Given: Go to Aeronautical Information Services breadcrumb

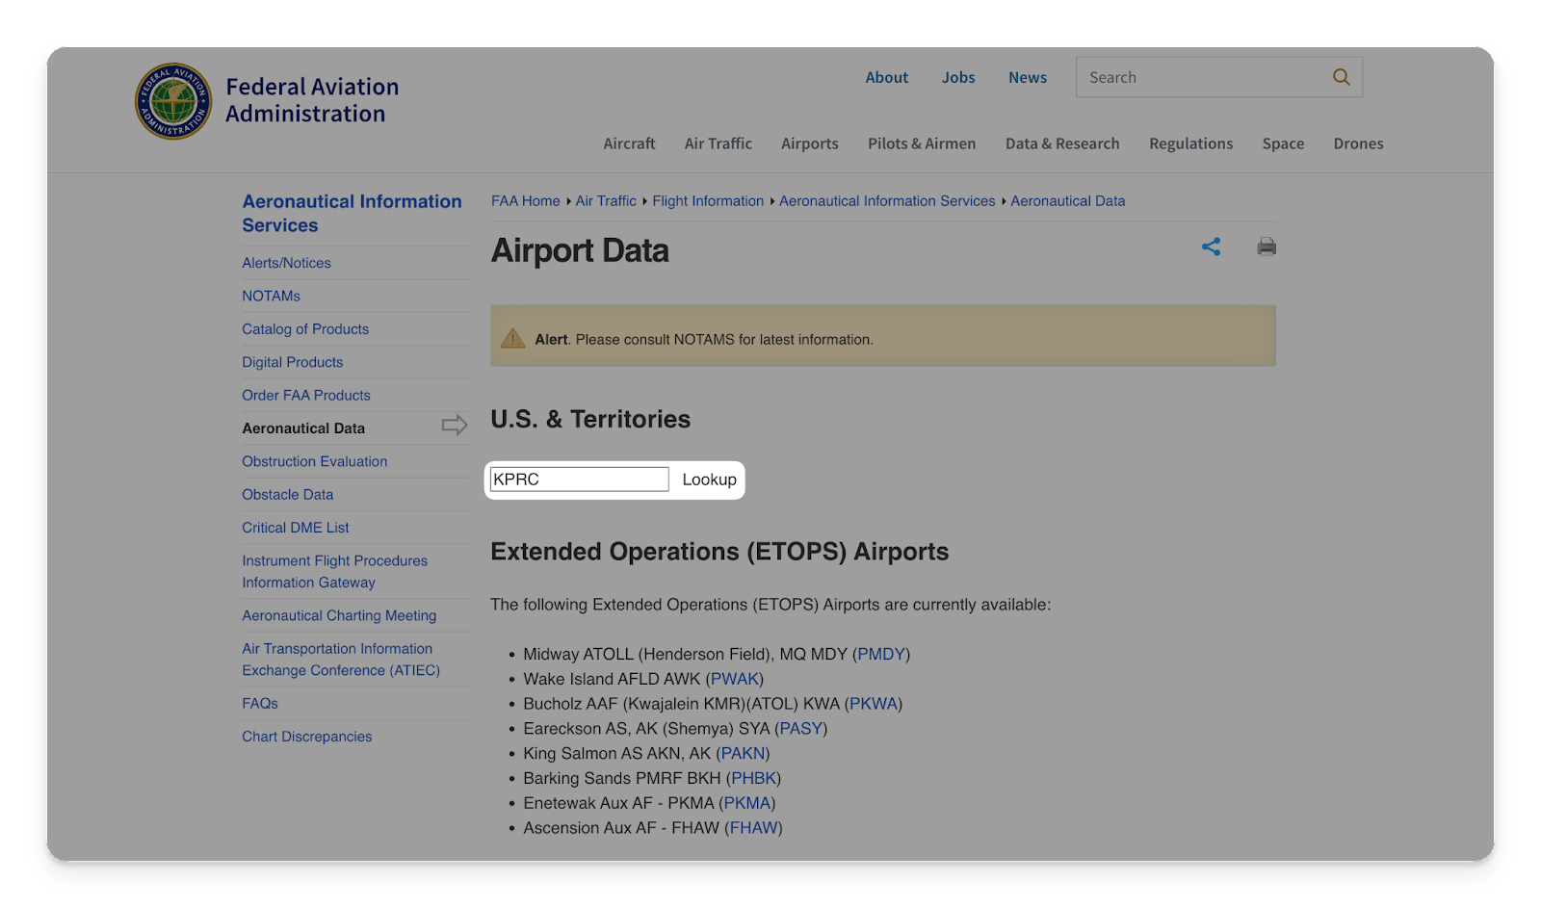Looking at the screenshot, I should 887,201.
